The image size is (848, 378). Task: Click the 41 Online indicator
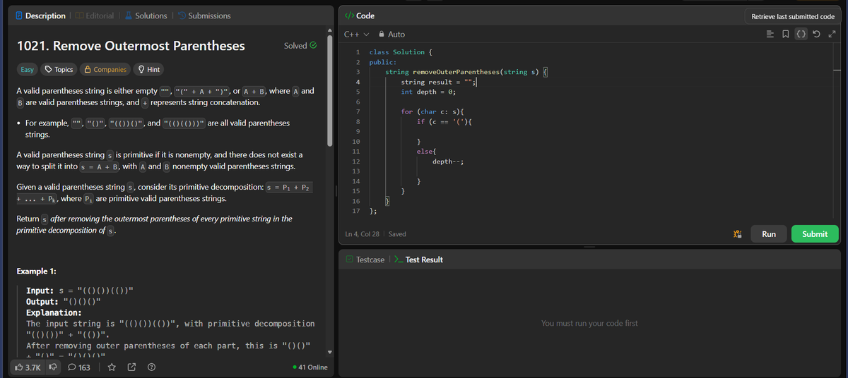310,367
